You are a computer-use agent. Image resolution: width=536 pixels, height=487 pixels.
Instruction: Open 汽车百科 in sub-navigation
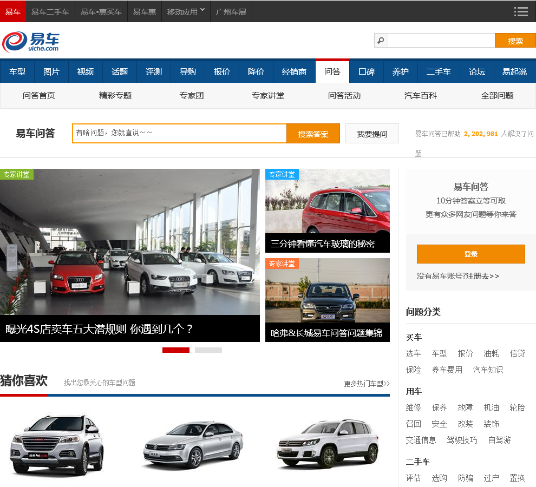pyautogui.click(x=421, y=96)
